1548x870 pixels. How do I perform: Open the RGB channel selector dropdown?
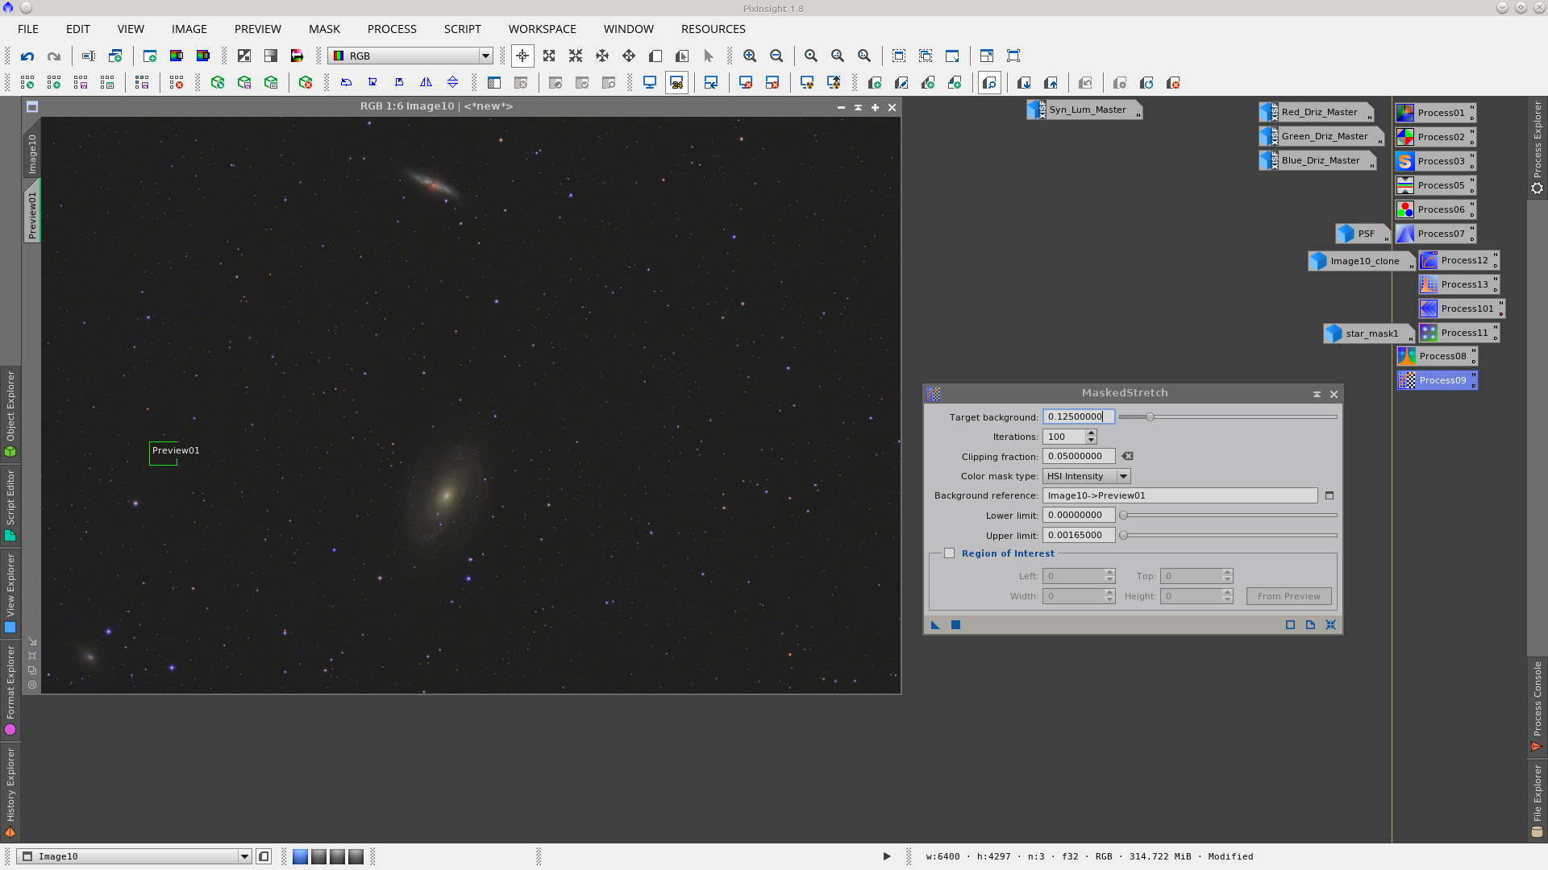pyautogui.click(x=485, y=56)
